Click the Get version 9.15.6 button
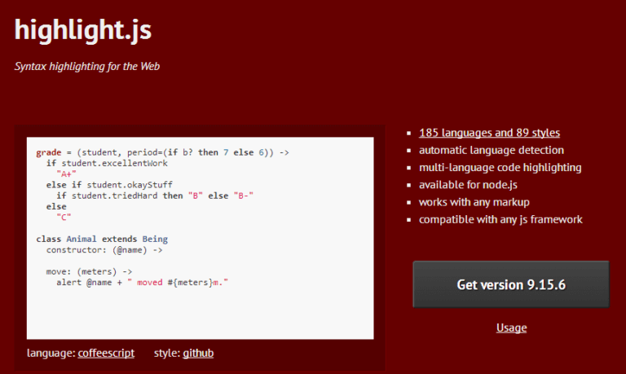The image size is (626, 374). tap(511, 284)
